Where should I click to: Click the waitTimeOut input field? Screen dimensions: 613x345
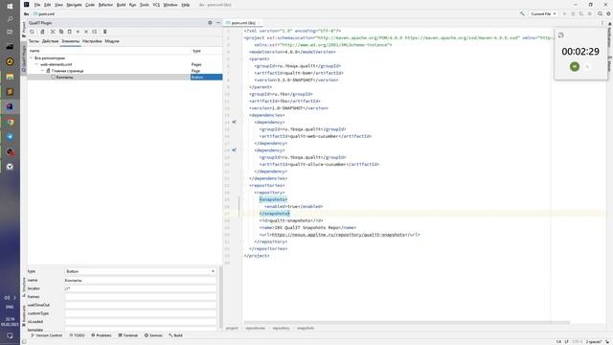pos(141,305)
